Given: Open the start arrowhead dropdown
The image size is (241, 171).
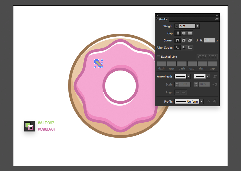Looking at the screenshot, I should (188, 76).
